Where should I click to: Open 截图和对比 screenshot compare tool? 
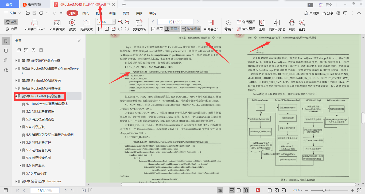[x=277, y=25]
